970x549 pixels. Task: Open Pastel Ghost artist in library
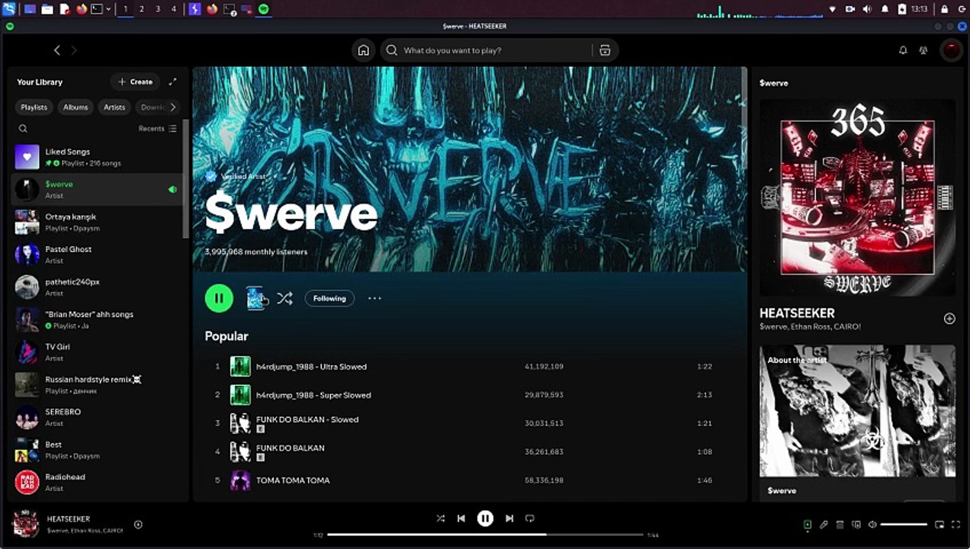click(97, 255)
